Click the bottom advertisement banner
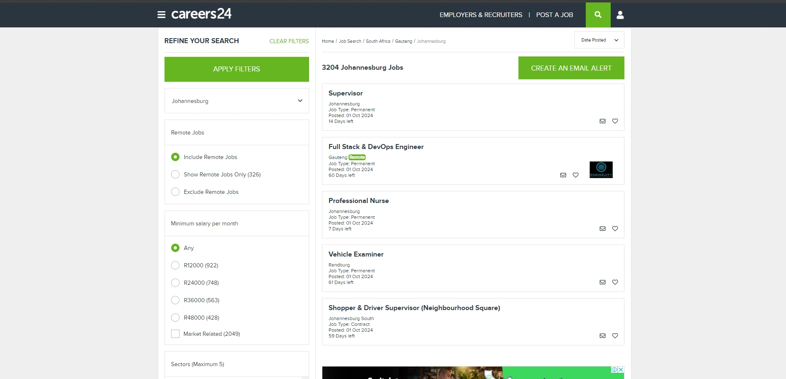The width and height of the screenshot is (786, 379). [473, 372]
